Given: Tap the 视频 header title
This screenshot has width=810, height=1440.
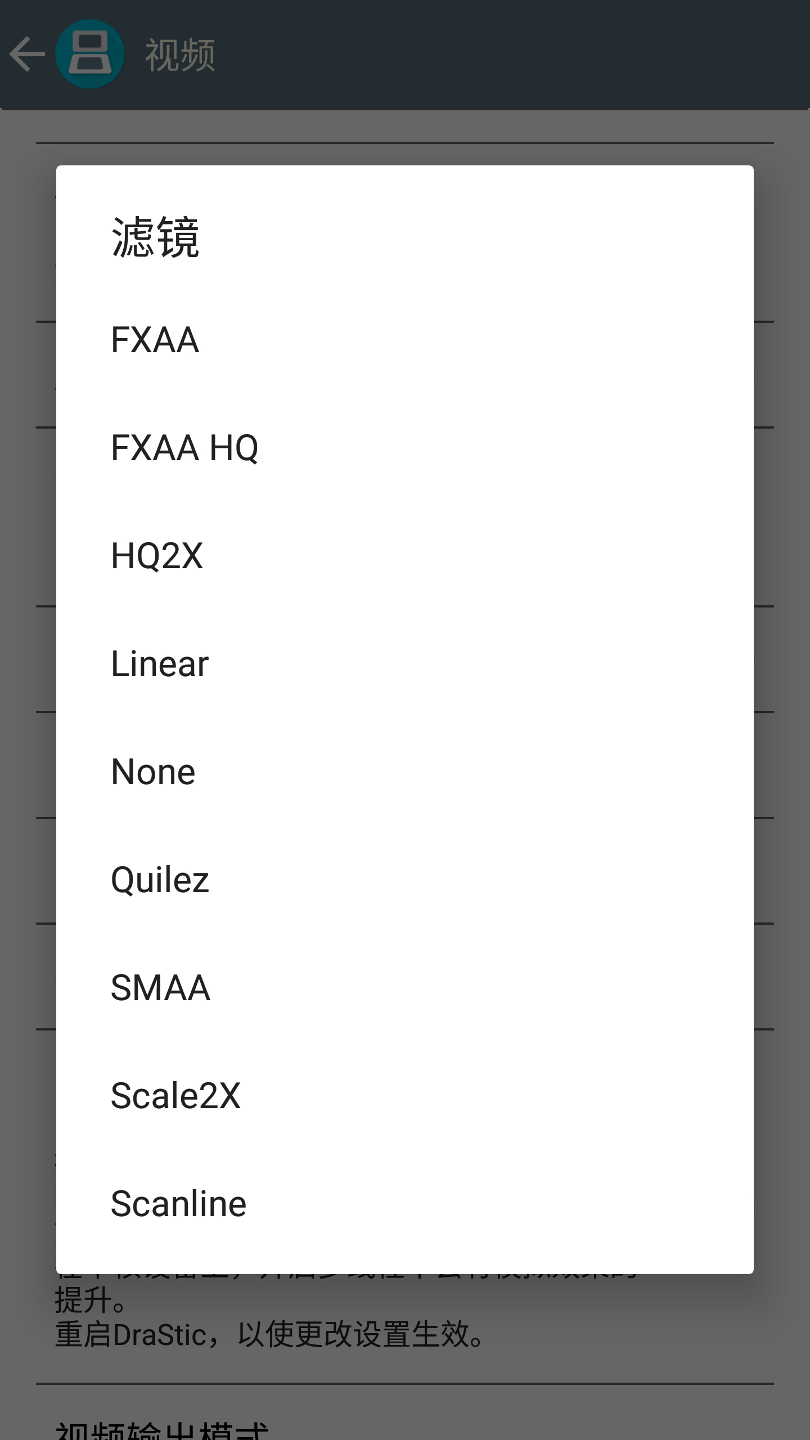Looking at the screenshot, I should [180, 56].
